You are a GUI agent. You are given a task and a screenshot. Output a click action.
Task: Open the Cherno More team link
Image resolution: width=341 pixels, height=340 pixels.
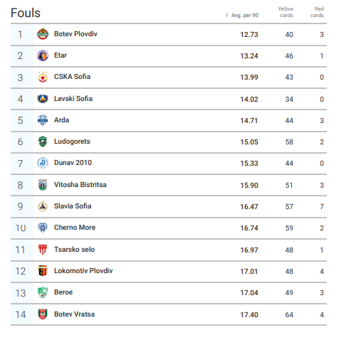pos(75,228)
